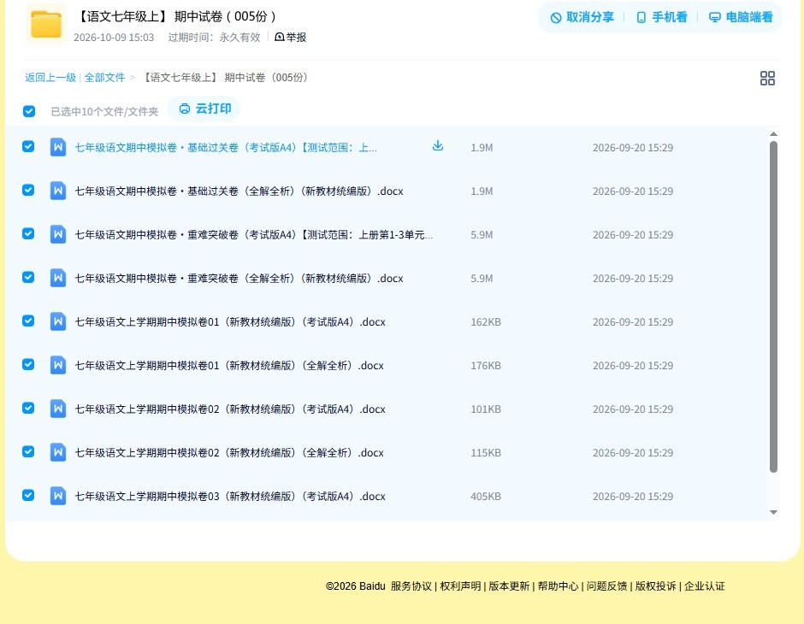The image size is (804, 624).
Task: Uncheck 基础过关卷 考试版A4 file checkbox
Action: point(28,146)
